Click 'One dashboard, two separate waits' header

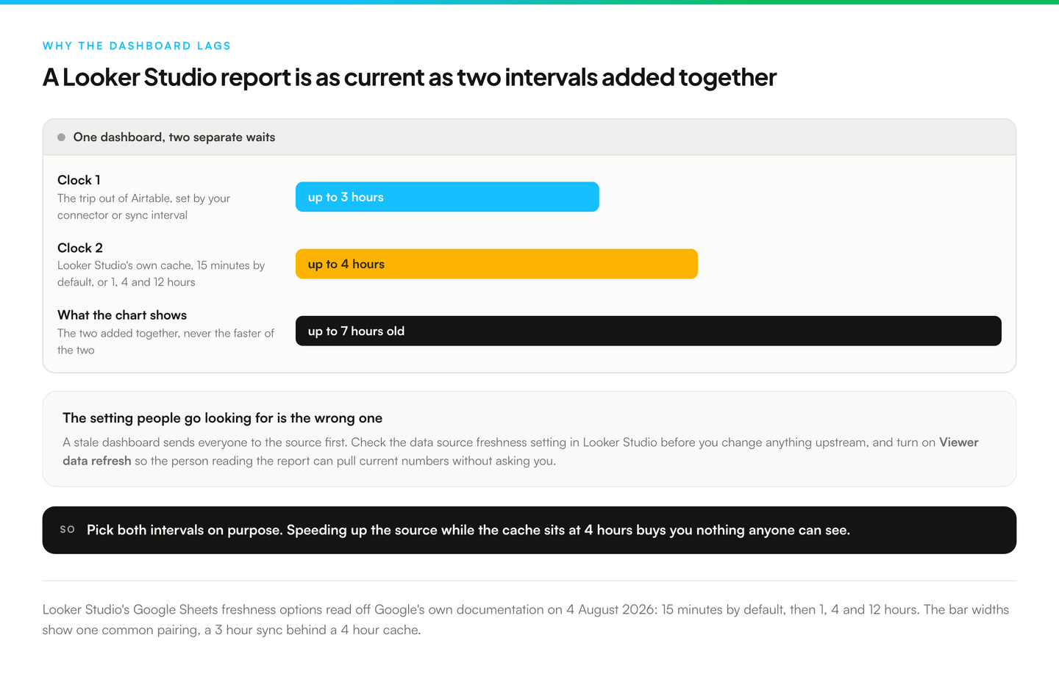174,137
